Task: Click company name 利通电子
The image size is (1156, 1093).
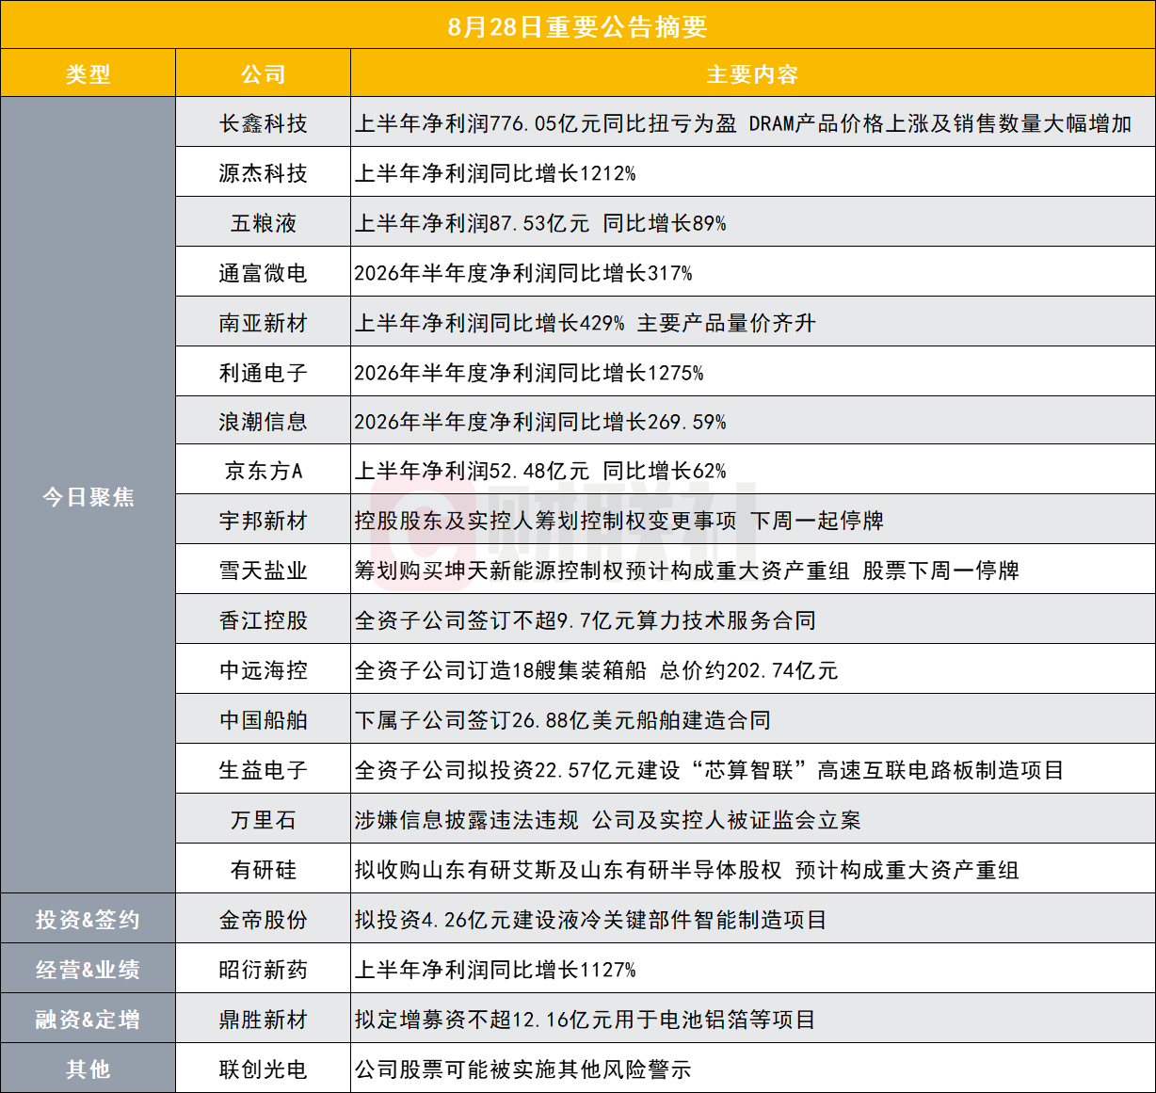Action: tap(264, 373)
